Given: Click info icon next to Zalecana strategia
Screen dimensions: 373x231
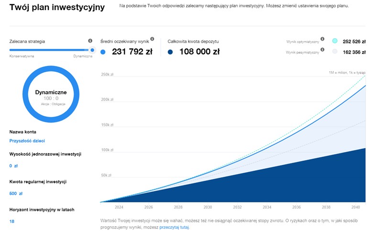Looking at the screenshot, I should coord(90,41).
